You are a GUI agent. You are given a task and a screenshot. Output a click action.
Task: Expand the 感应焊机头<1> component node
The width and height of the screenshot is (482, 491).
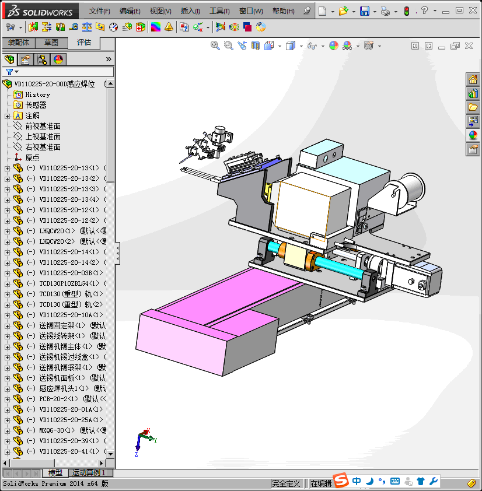point(7,389)
